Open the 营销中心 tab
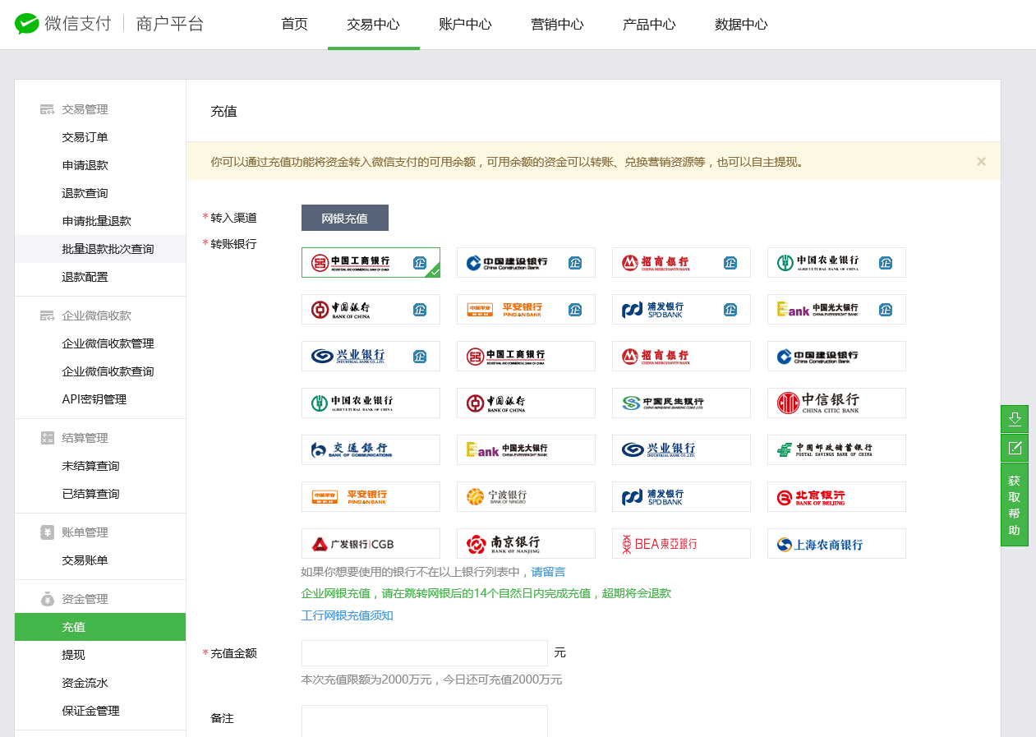 pyautogui.click(x=557, y=25)
